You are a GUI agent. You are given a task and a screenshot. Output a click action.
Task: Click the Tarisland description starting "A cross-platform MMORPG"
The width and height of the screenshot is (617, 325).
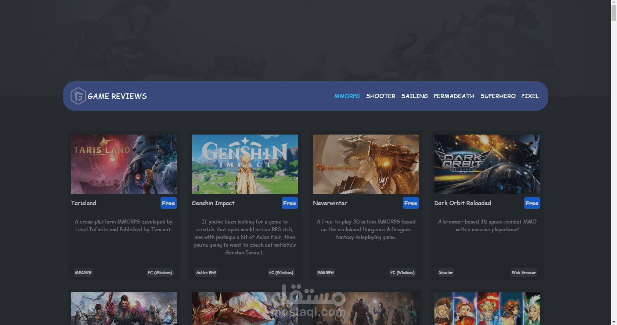coord(124,226)
